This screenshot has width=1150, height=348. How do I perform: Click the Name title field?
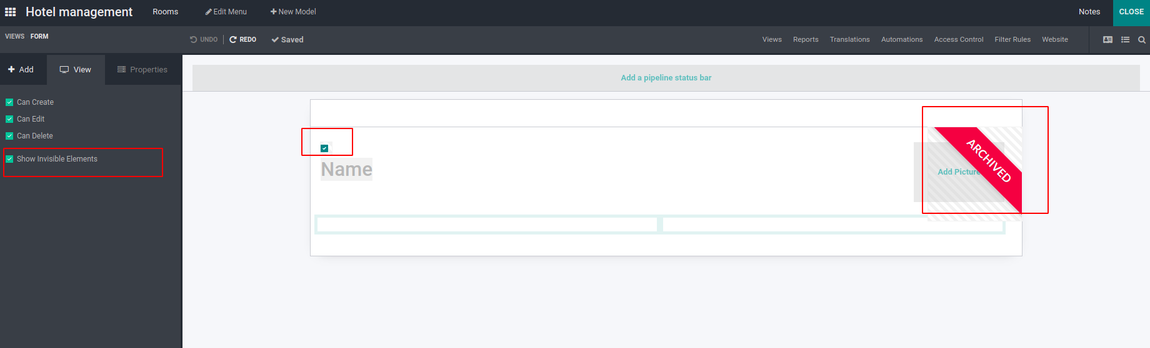click(x=346, y=170)
